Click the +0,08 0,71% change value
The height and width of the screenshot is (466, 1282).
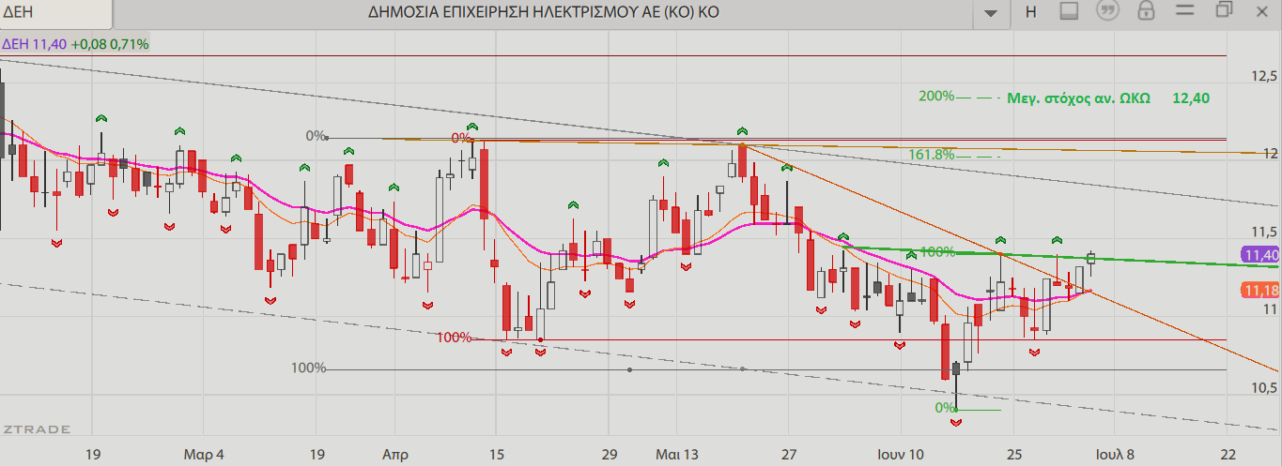[109, 43]
